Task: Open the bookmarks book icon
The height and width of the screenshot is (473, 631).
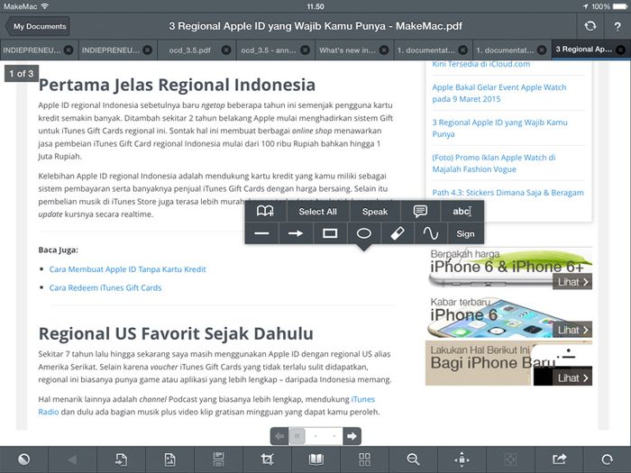Action: (x=315, y=459)
